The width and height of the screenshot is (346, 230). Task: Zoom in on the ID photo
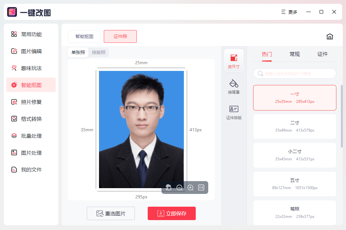point(190,188)
